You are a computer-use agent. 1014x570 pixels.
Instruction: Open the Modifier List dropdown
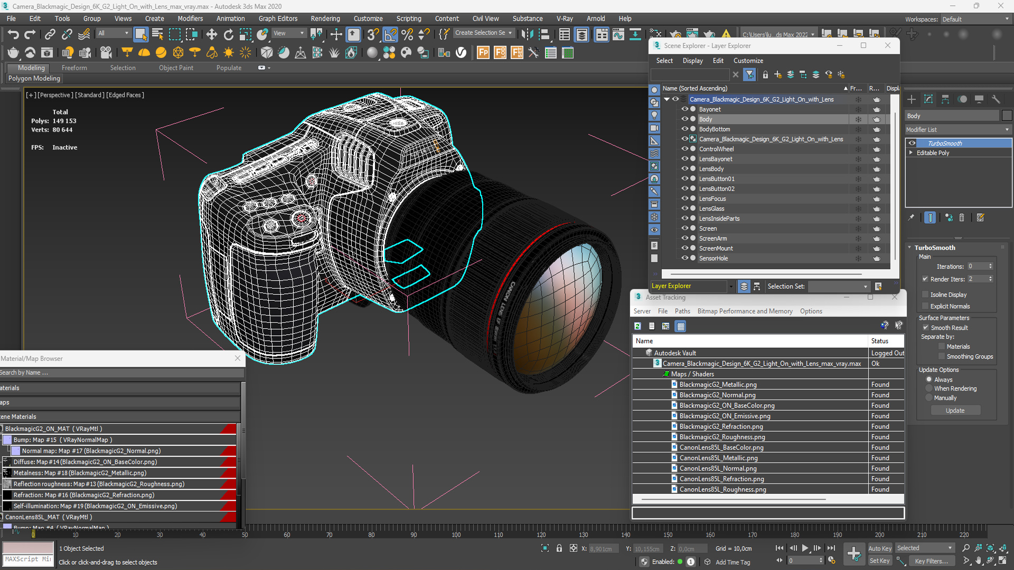[x=958, y=129]
